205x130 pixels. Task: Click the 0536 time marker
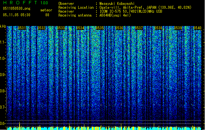(x=119, y=28)
